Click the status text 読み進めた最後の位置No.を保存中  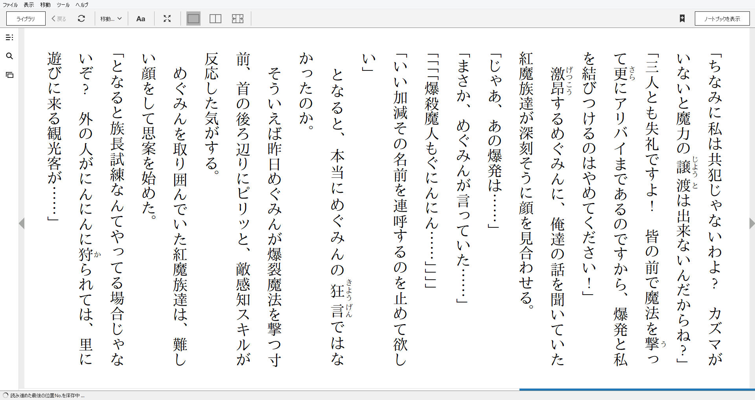47,396
